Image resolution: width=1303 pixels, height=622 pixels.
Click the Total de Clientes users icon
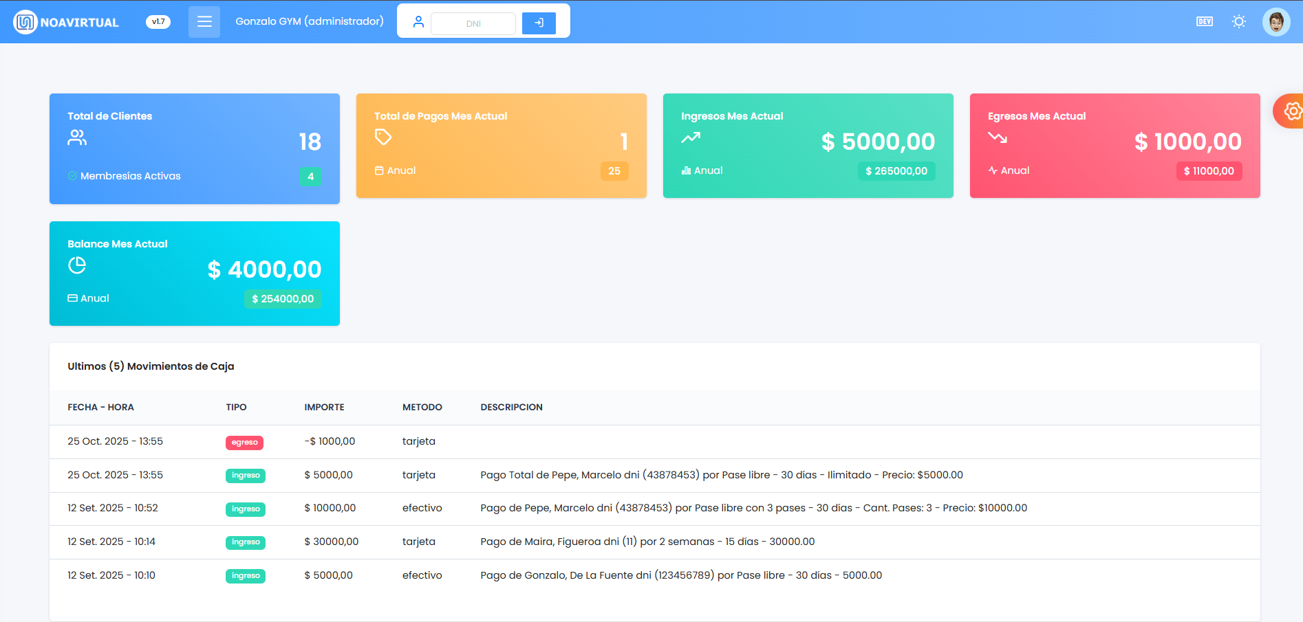pyautogui.click(x=77, y=138)
